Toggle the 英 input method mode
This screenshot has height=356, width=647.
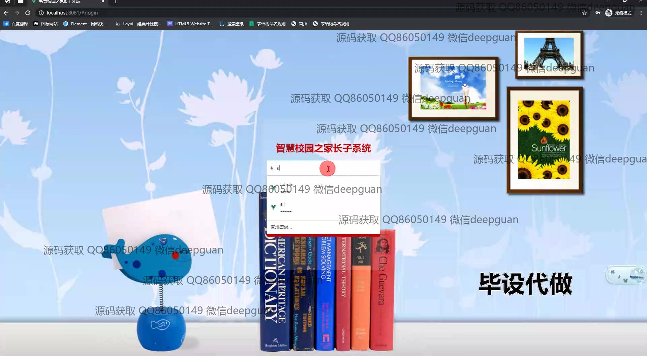(613, 272)
